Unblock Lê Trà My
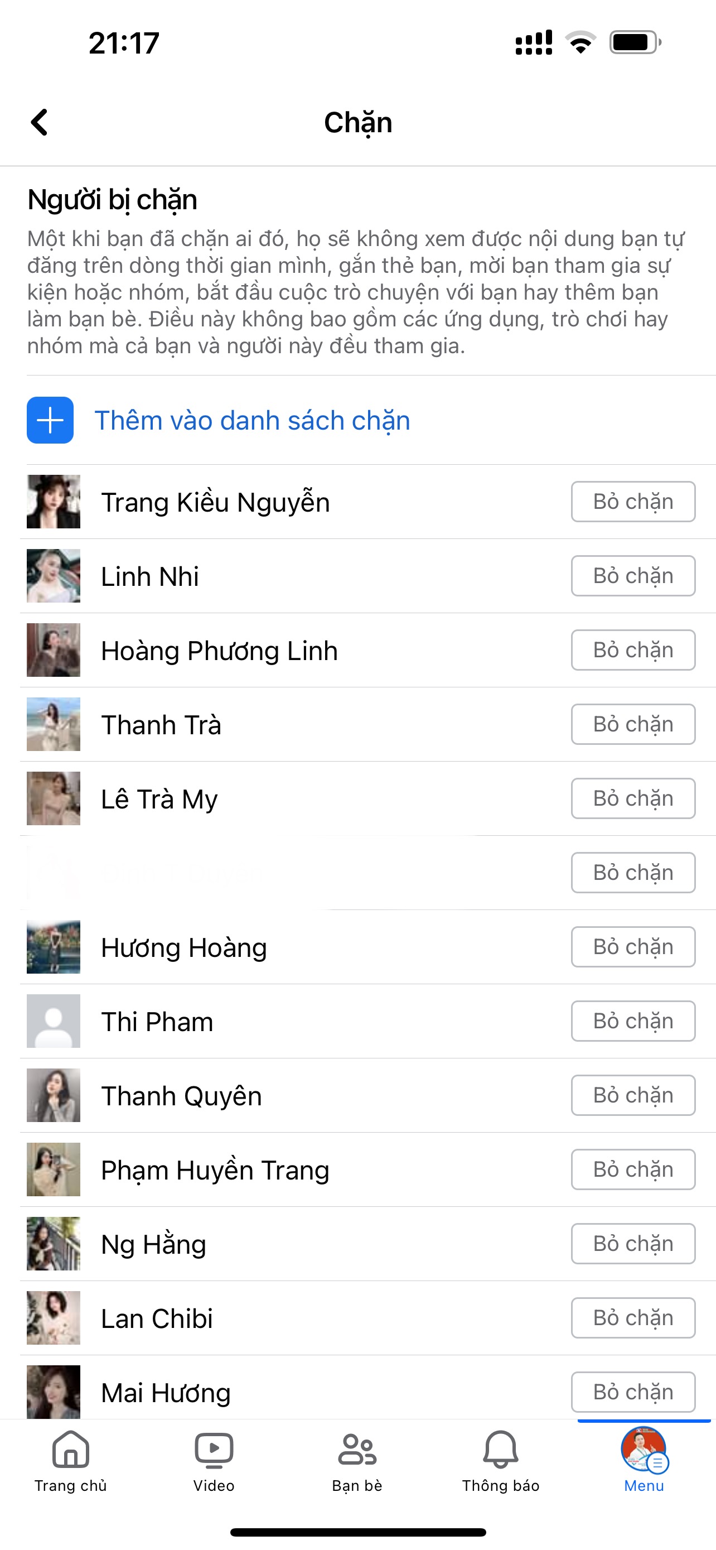 pos(633,798)
